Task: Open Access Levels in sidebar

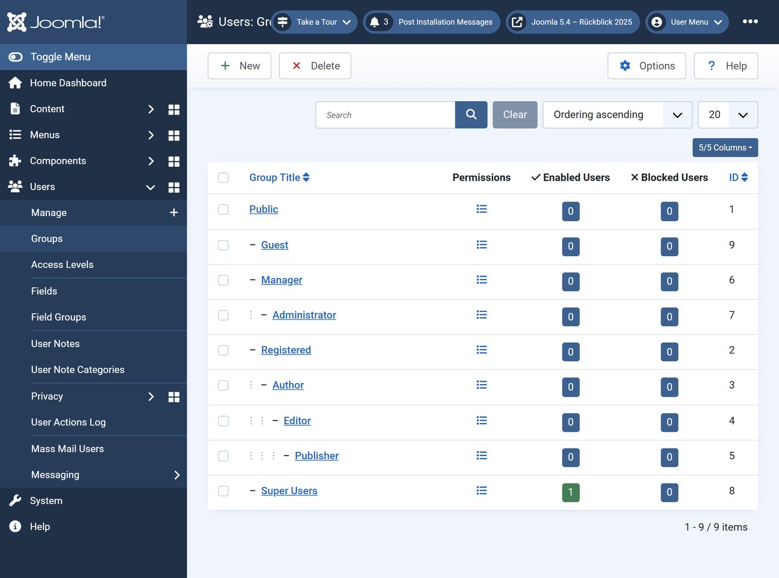Action: pyautogui.click(x=93, y=265)
